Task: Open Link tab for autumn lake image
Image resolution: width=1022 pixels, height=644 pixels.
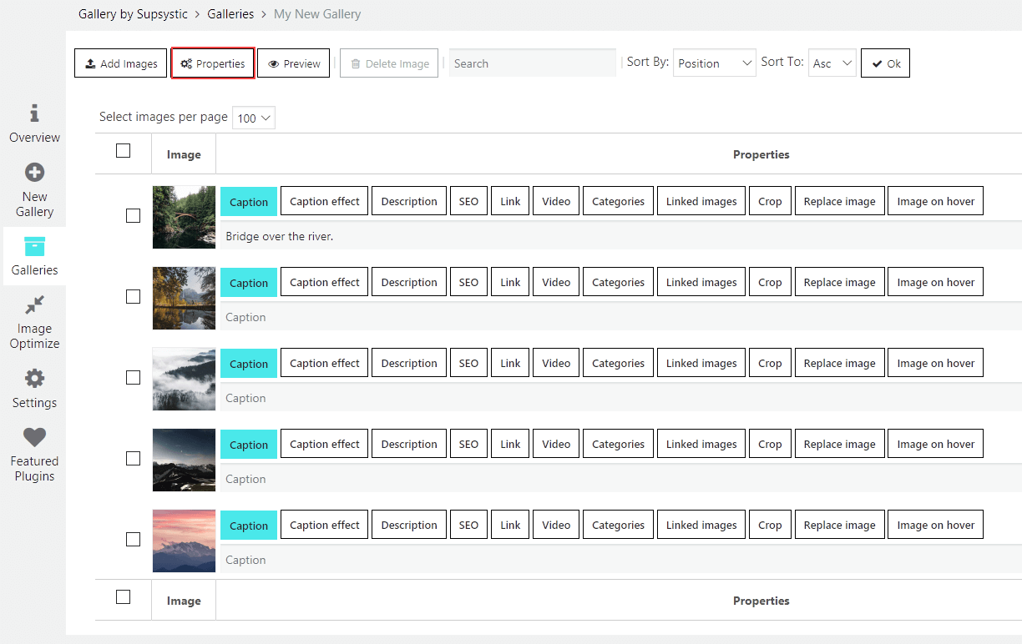Action: click(x=510, y=282)
